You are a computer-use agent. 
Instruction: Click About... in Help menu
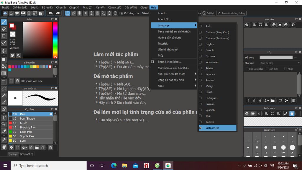tap(163, 13)
